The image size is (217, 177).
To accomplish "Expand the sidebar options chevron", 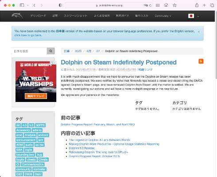I will (27, 5).
